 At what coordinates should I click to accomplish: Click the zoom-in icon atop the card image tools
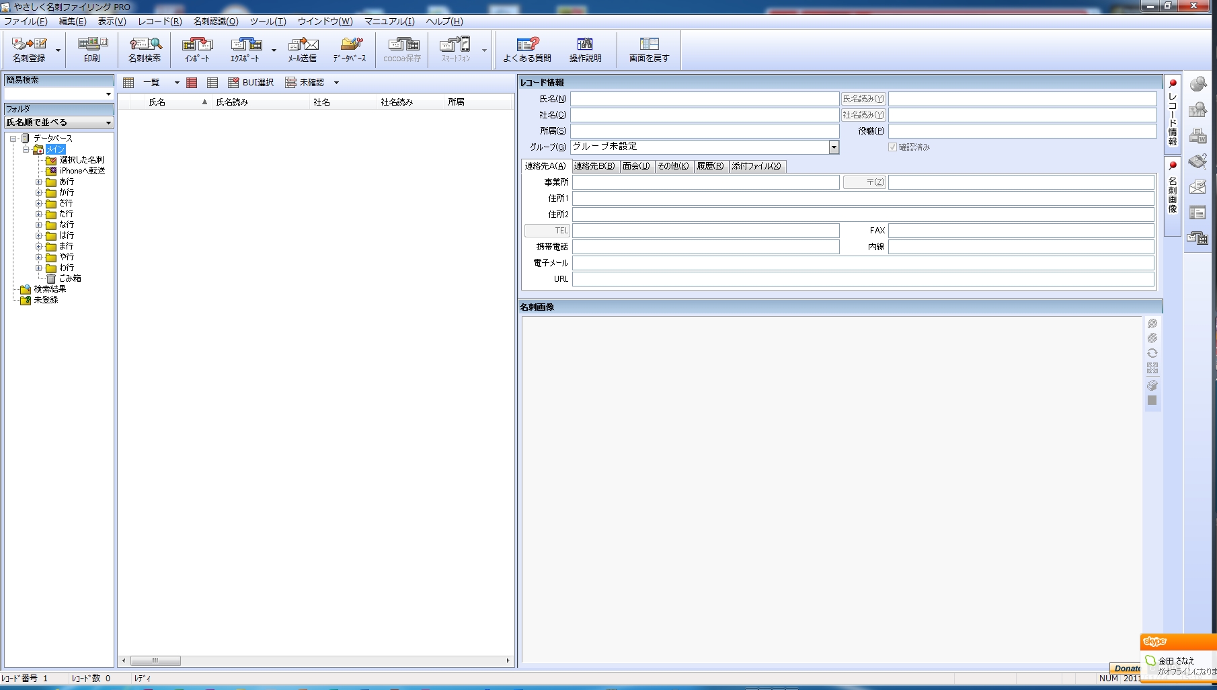[1152, 323]
